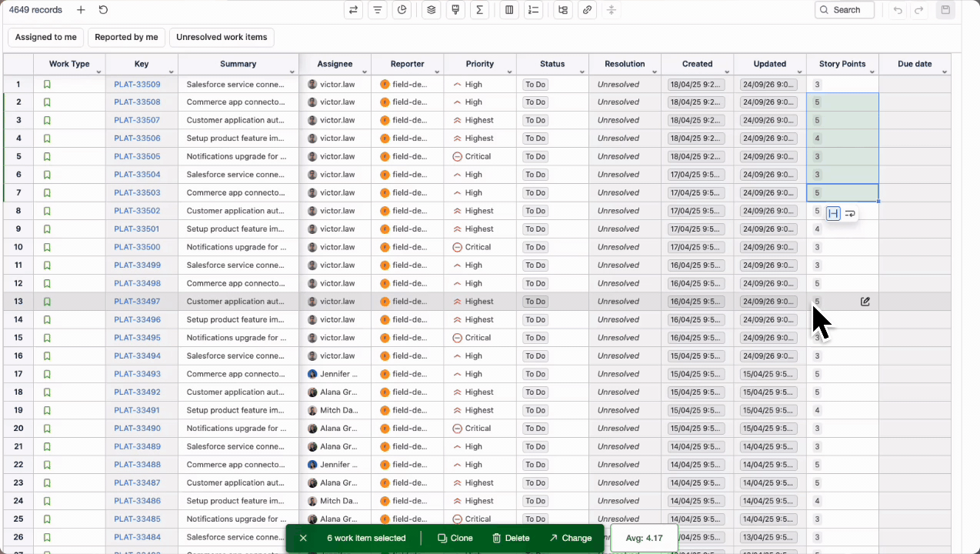Click the numbered list toolbar icon

(x=533, y=10)
